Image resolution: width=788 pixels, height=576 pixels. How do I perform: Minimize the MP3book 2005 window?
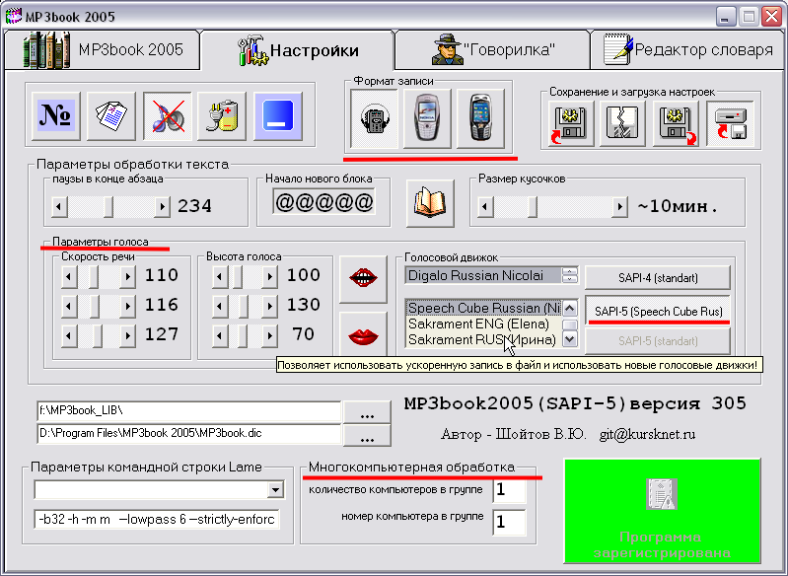(725, 17)
